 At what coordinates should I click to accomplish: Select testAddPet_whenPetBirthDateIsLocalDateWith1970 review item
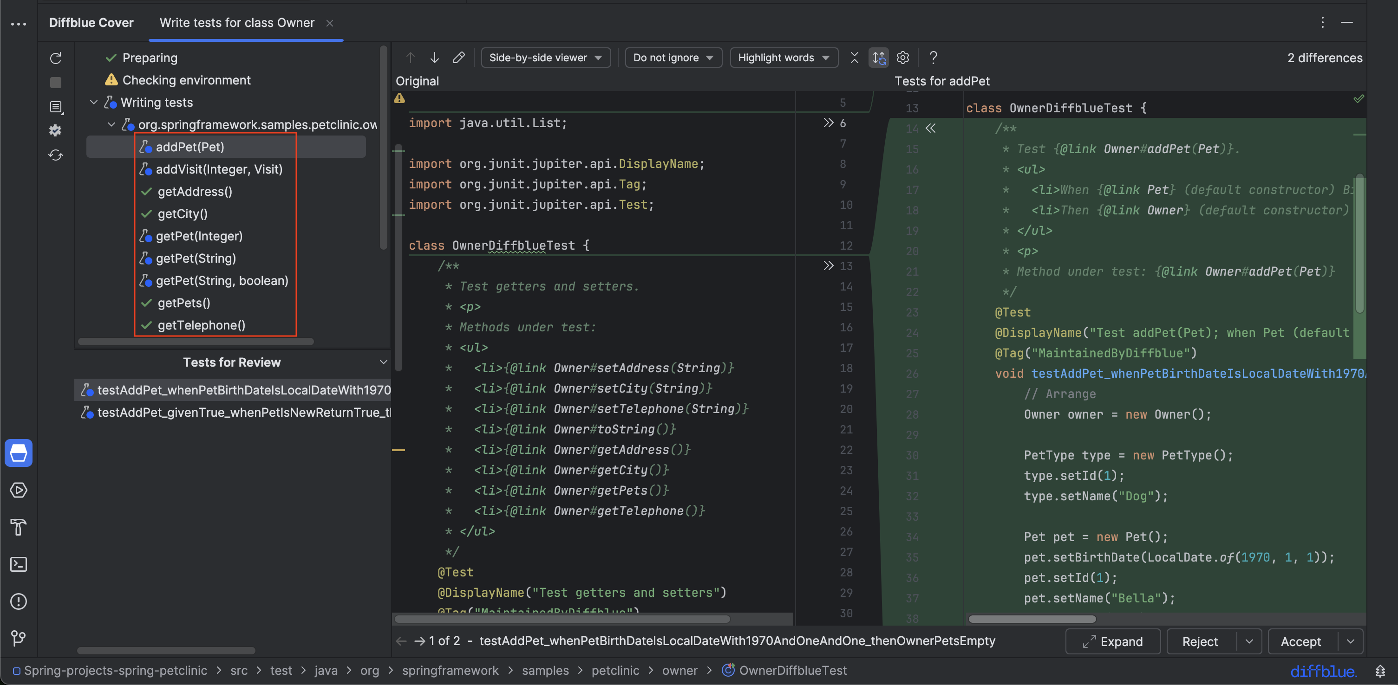233,390
